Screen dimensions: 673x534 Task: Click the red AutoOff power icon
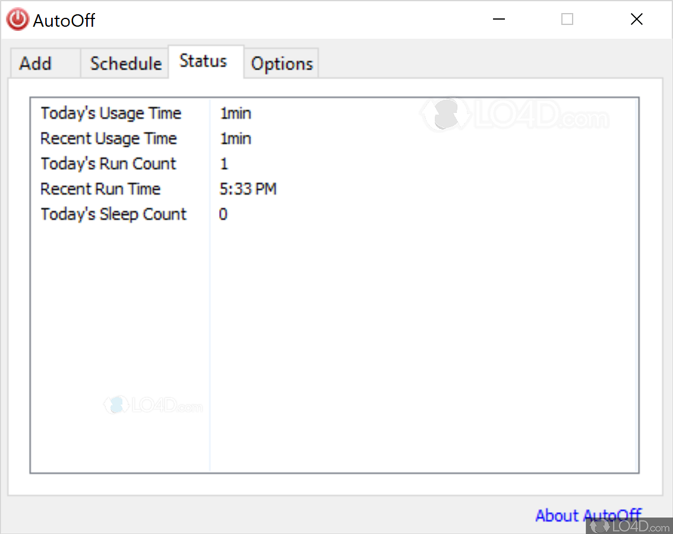click(17, 20)
